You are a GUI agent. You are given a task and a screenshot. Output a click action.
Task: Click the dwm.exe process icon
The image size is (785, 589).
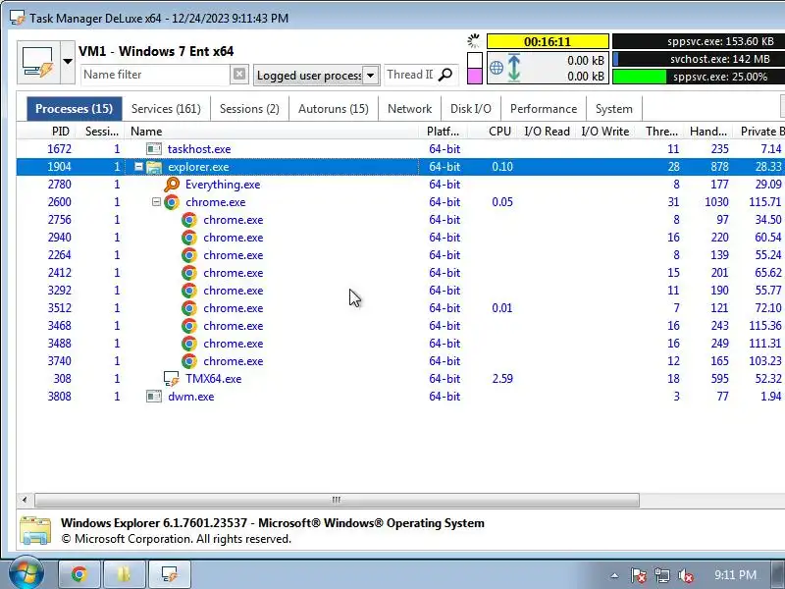tap(154, 397)
